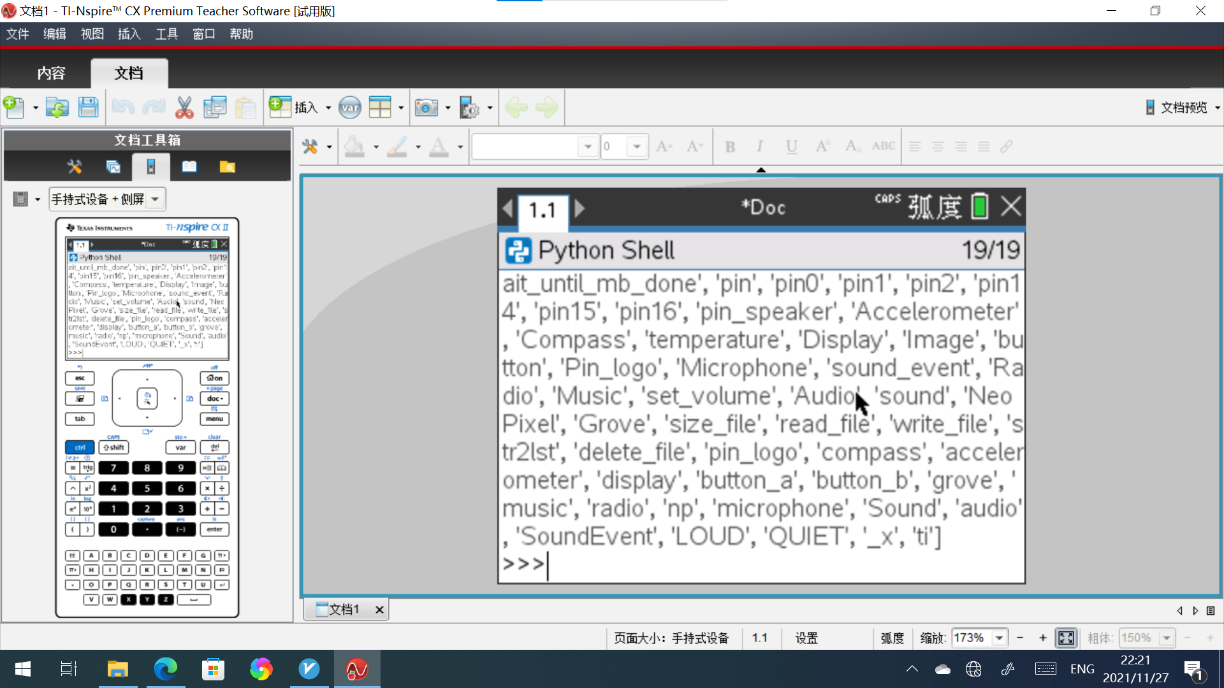Open the 编辑 menu
Screen dimensions: 1224x688
pyautogui.click(x=55, y=34)
